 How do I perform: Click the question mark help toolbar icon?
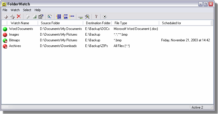96,17
